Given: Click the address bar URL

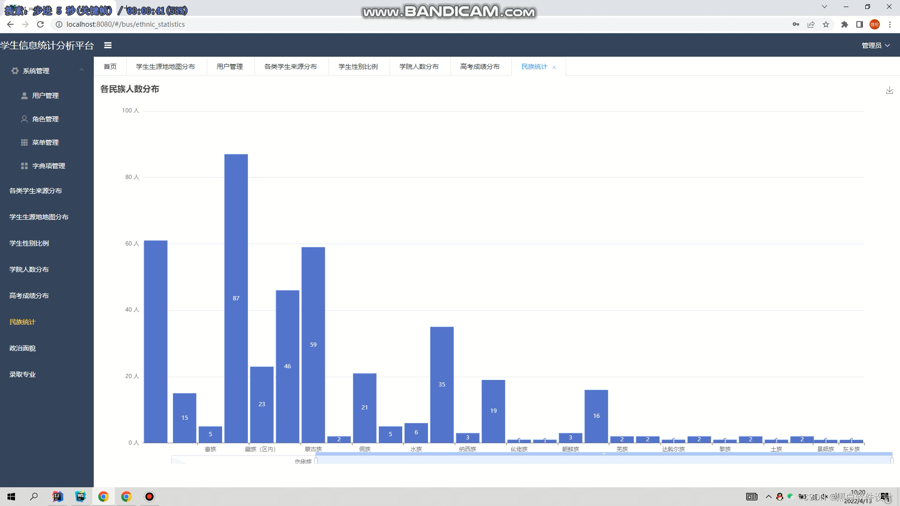Looking at the screenshot, I should tap(126, 24).
